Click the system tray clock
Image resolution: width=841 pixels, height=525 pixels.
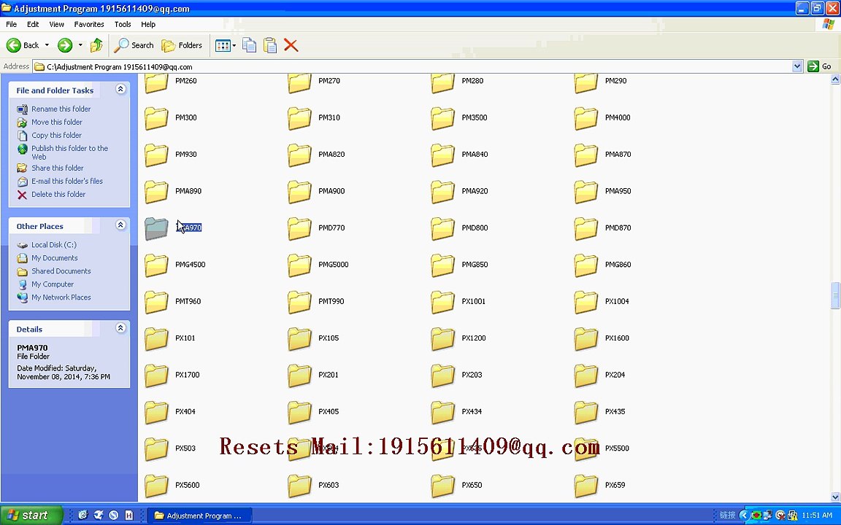coord(817,516)
